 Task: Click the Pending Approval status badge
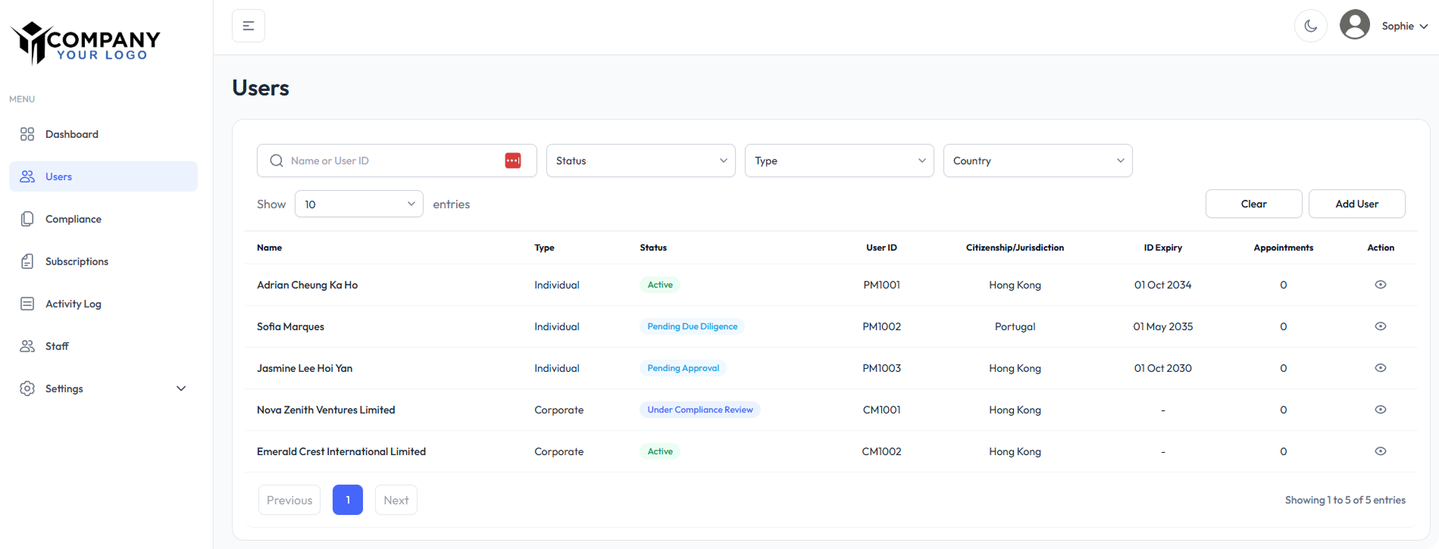coord(684,368)
